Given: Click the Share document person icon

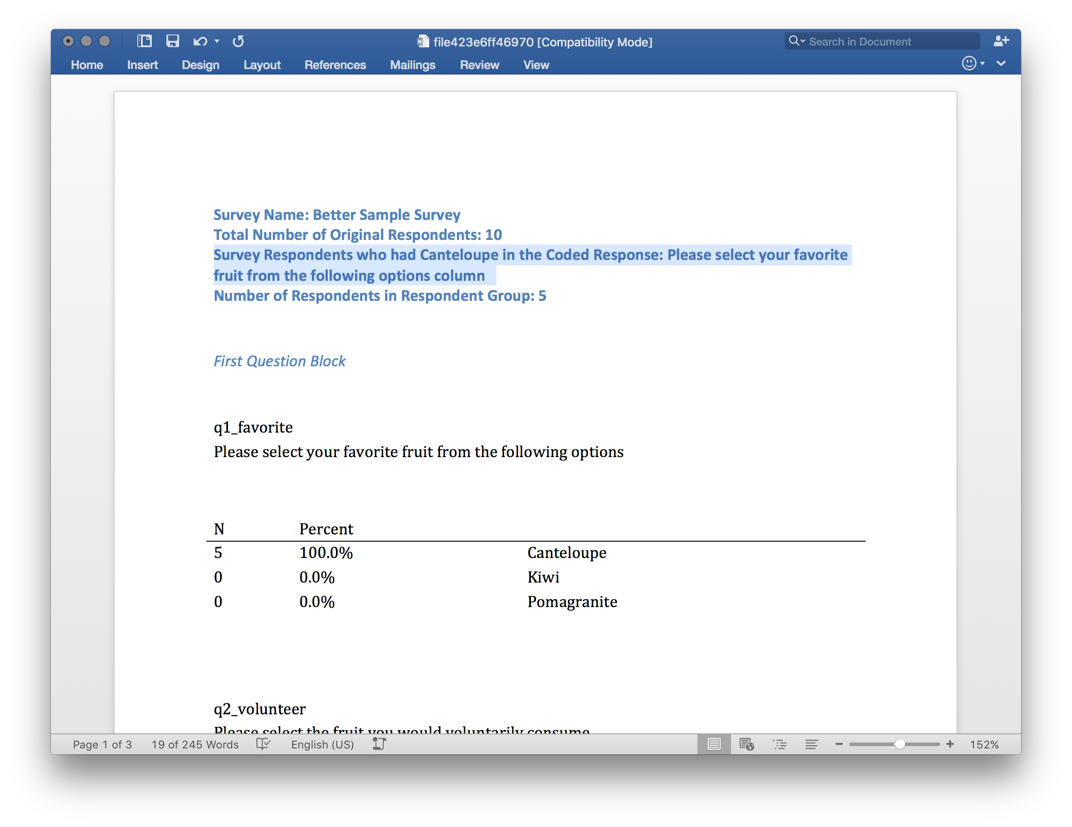Looking at the screenshot, I should click(1000, 41).
